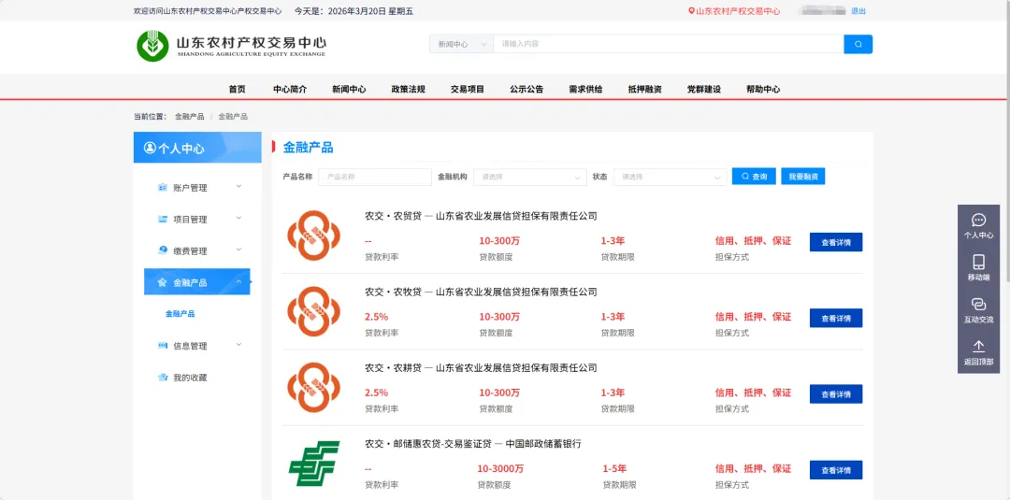Open the 金融机构 dropdown

[530, 177]
